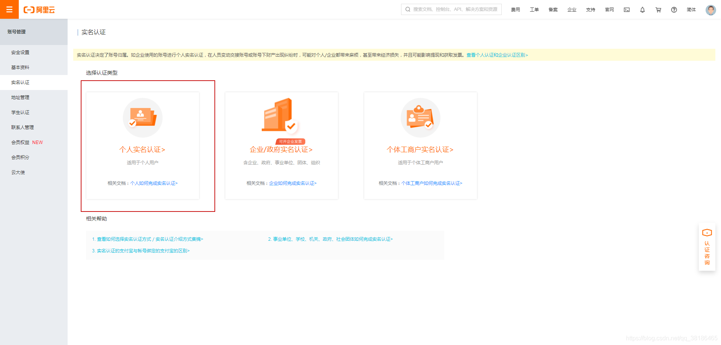
Task: Select 安全设置 in the sidebar
Action: click(20, 52)
